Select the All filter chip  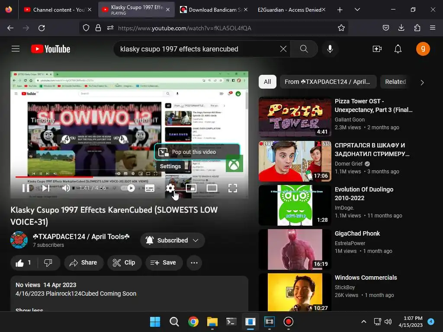pyautogui.click(x=267, y=82)
